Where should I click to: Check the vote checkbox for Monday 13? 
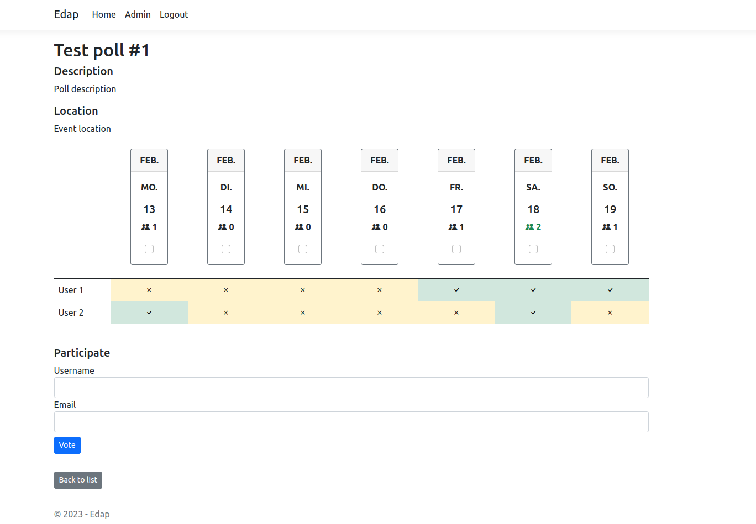click(149, 248)
